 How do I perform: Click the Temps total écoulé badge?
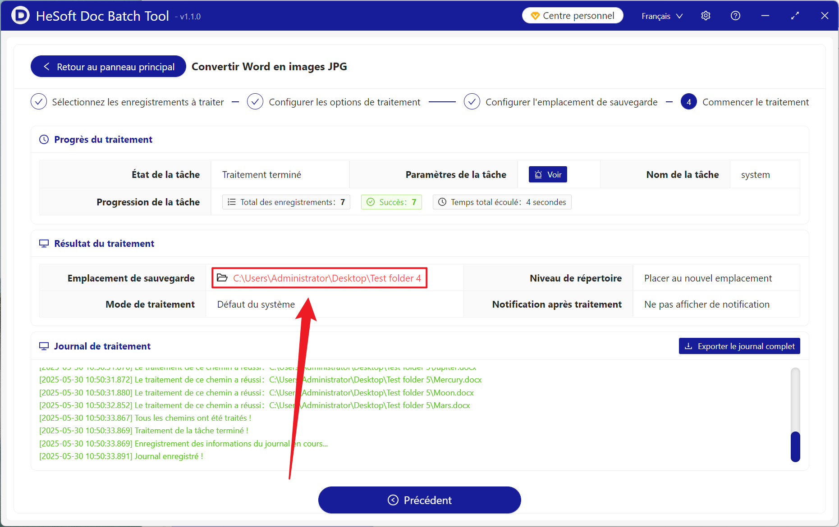tap(502, 202)
